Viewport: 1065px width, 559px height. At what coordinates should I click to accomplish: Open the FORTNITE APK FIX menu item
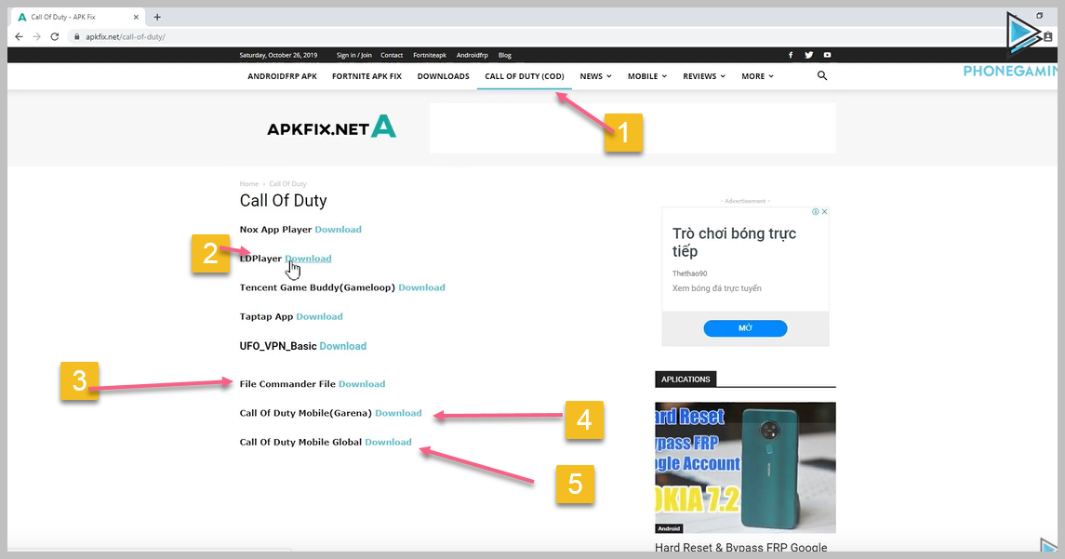[366, 76]
